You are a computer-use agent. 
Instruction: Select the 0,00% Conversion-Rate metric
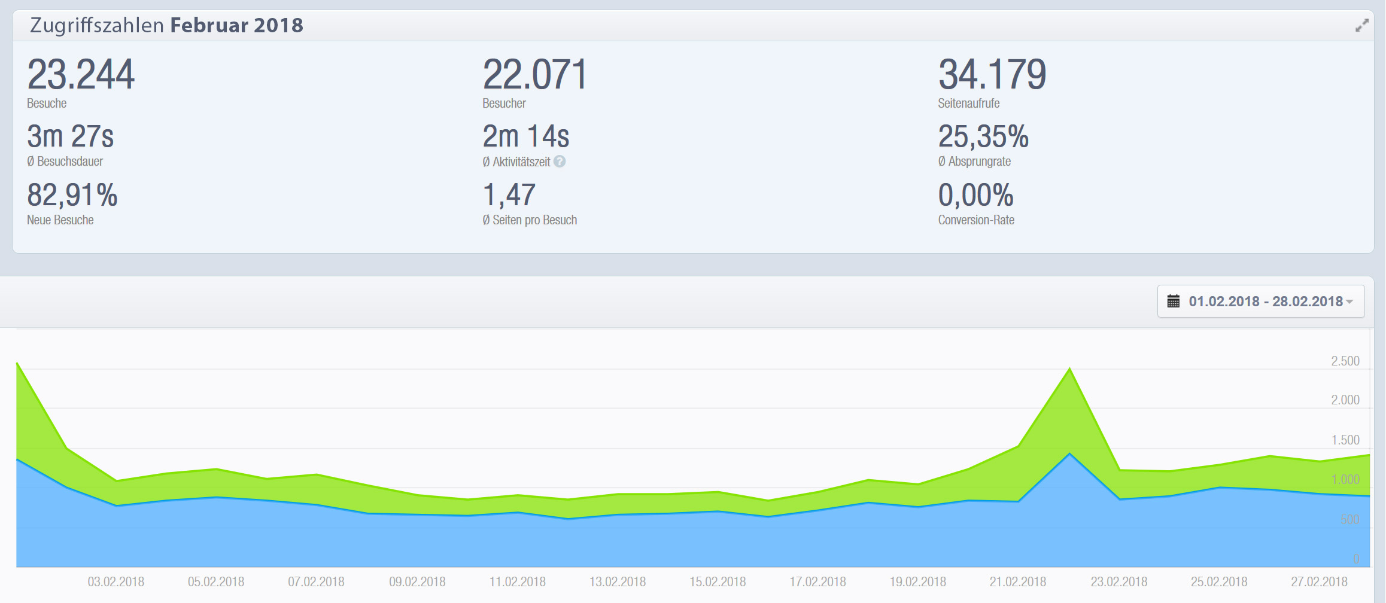pos(975,195)
